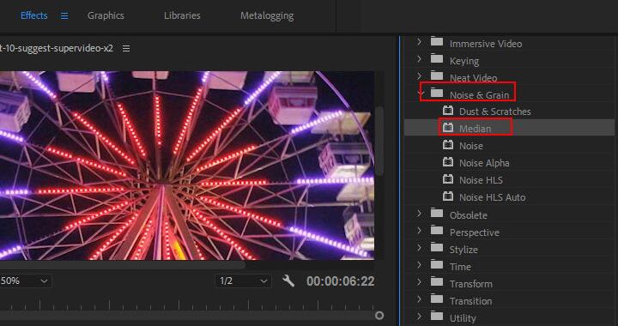Expand the Transform folder chevron
The width and height of the screenshot is (618, 326).
click(x=419, y=282)
